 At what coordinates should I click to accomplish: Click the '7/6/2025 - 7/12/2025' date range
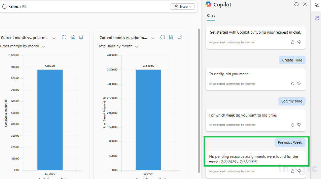pos(239,162)
